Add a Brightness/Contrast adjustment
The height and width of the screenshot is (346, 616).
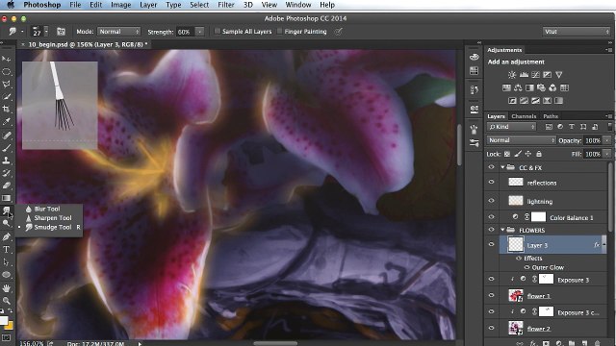coord(512,75)
